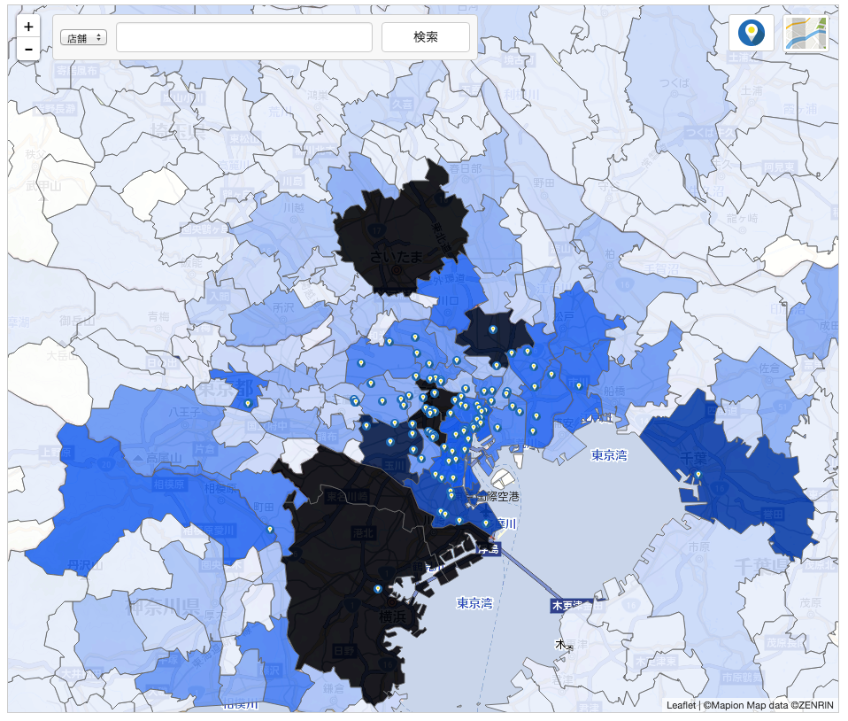
Task: Zoom in on the map
Action: pyautogui.click(x=28, y=27)
